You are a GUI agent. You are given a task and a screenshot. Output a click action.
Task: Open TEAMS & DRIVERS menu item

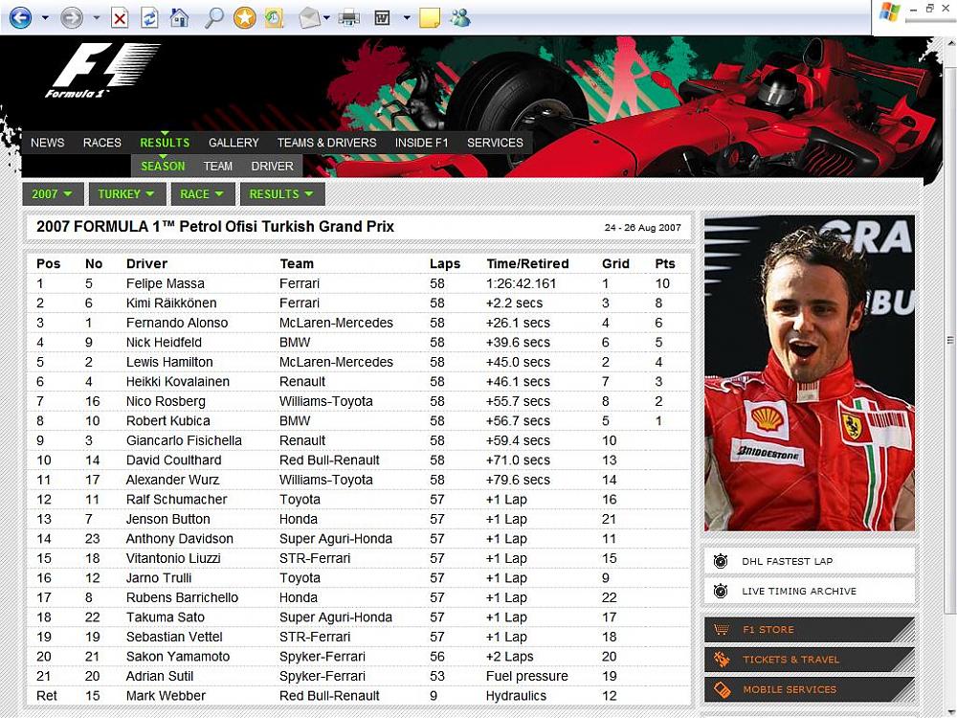pyautogui.click(x=326, y=143)
